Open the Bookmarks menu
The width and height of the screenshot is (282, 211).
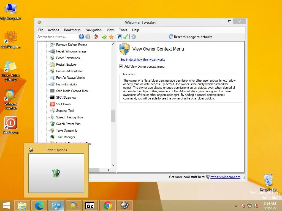[x=72, y=30]
